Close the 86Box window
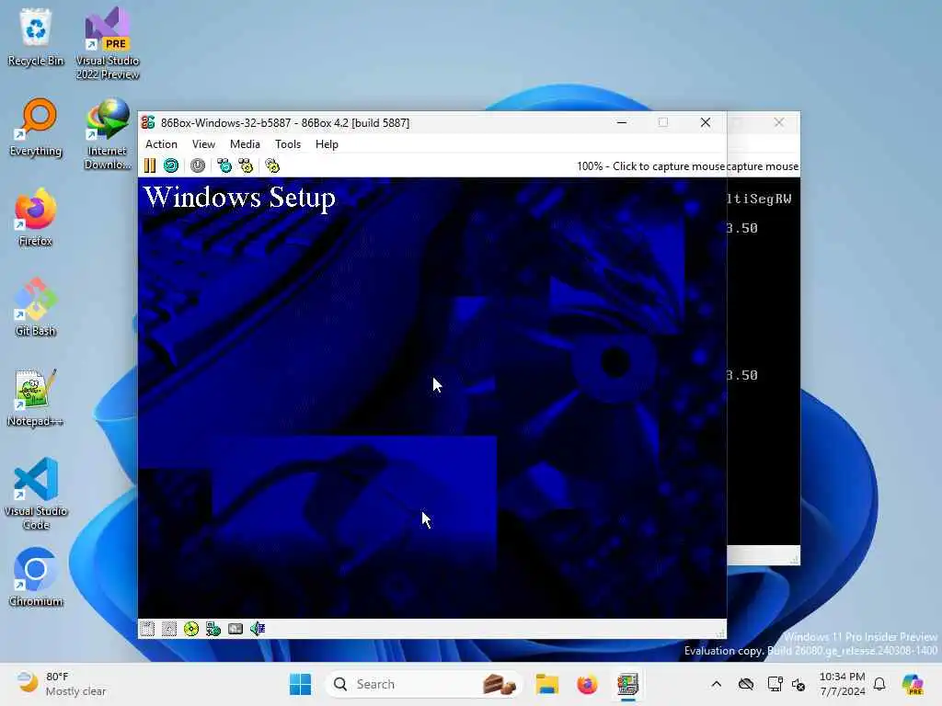This screenshot has width=942, height=706. (706, 122)
